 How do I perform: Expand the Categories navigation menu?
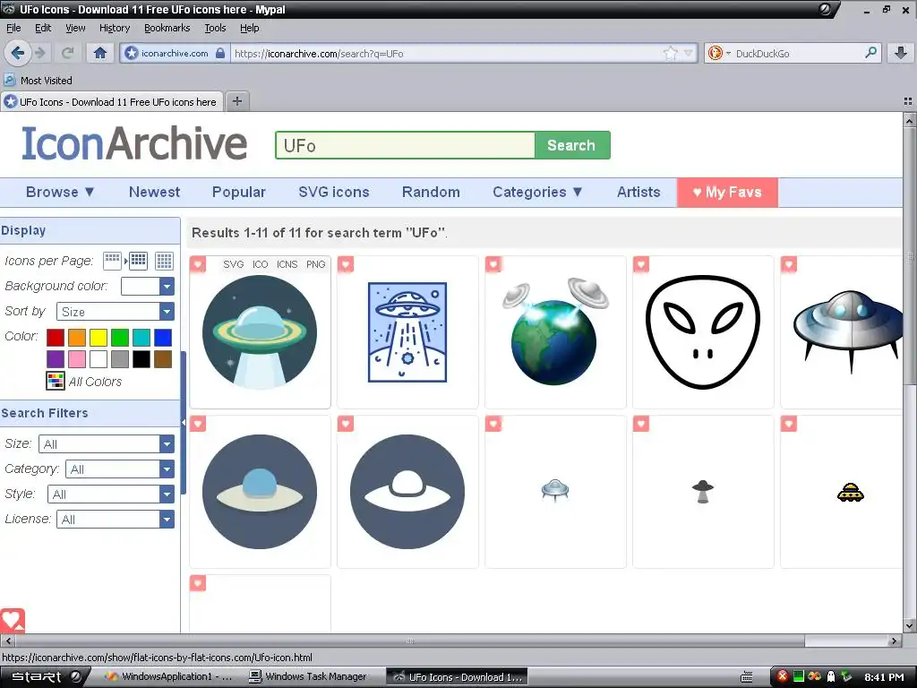[537, 192]
